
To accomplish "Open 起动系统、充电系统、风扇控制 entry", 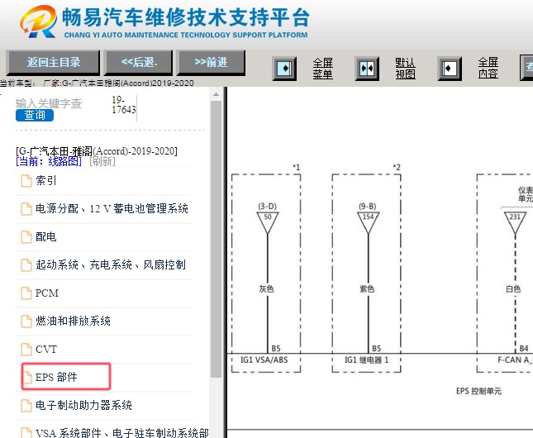I will (x=111, y=265).
